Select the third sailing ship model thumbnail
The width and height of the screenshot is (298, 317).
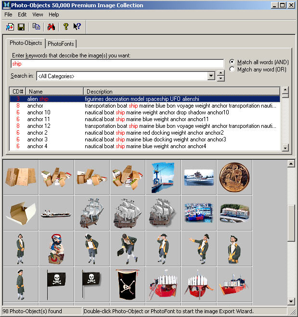click(x=163, y=213)
